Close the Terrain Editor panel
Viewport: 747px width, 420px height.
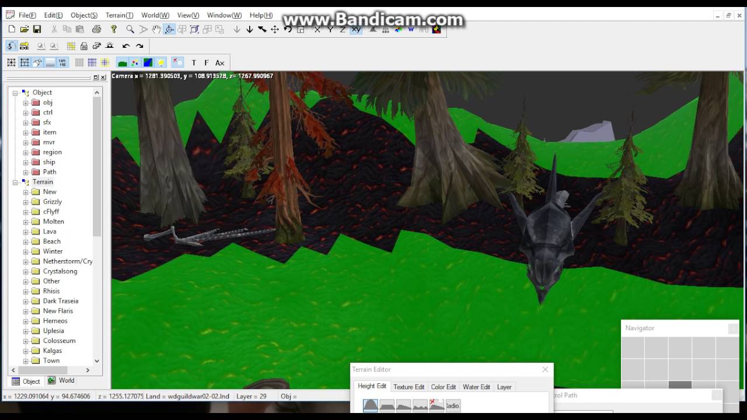[545, 369]
